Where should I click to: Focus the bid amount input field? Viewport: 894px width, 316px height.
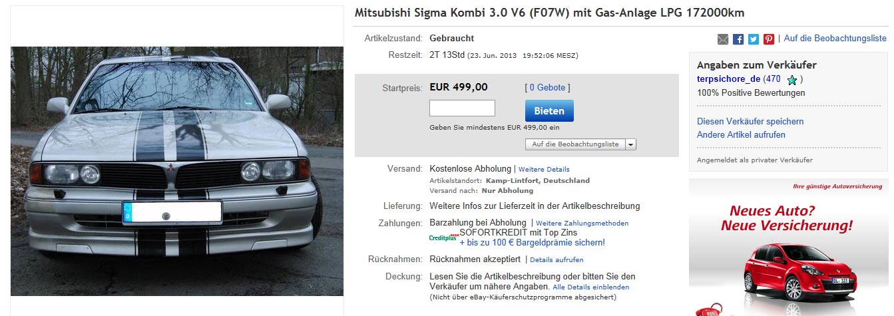(462, 108)
